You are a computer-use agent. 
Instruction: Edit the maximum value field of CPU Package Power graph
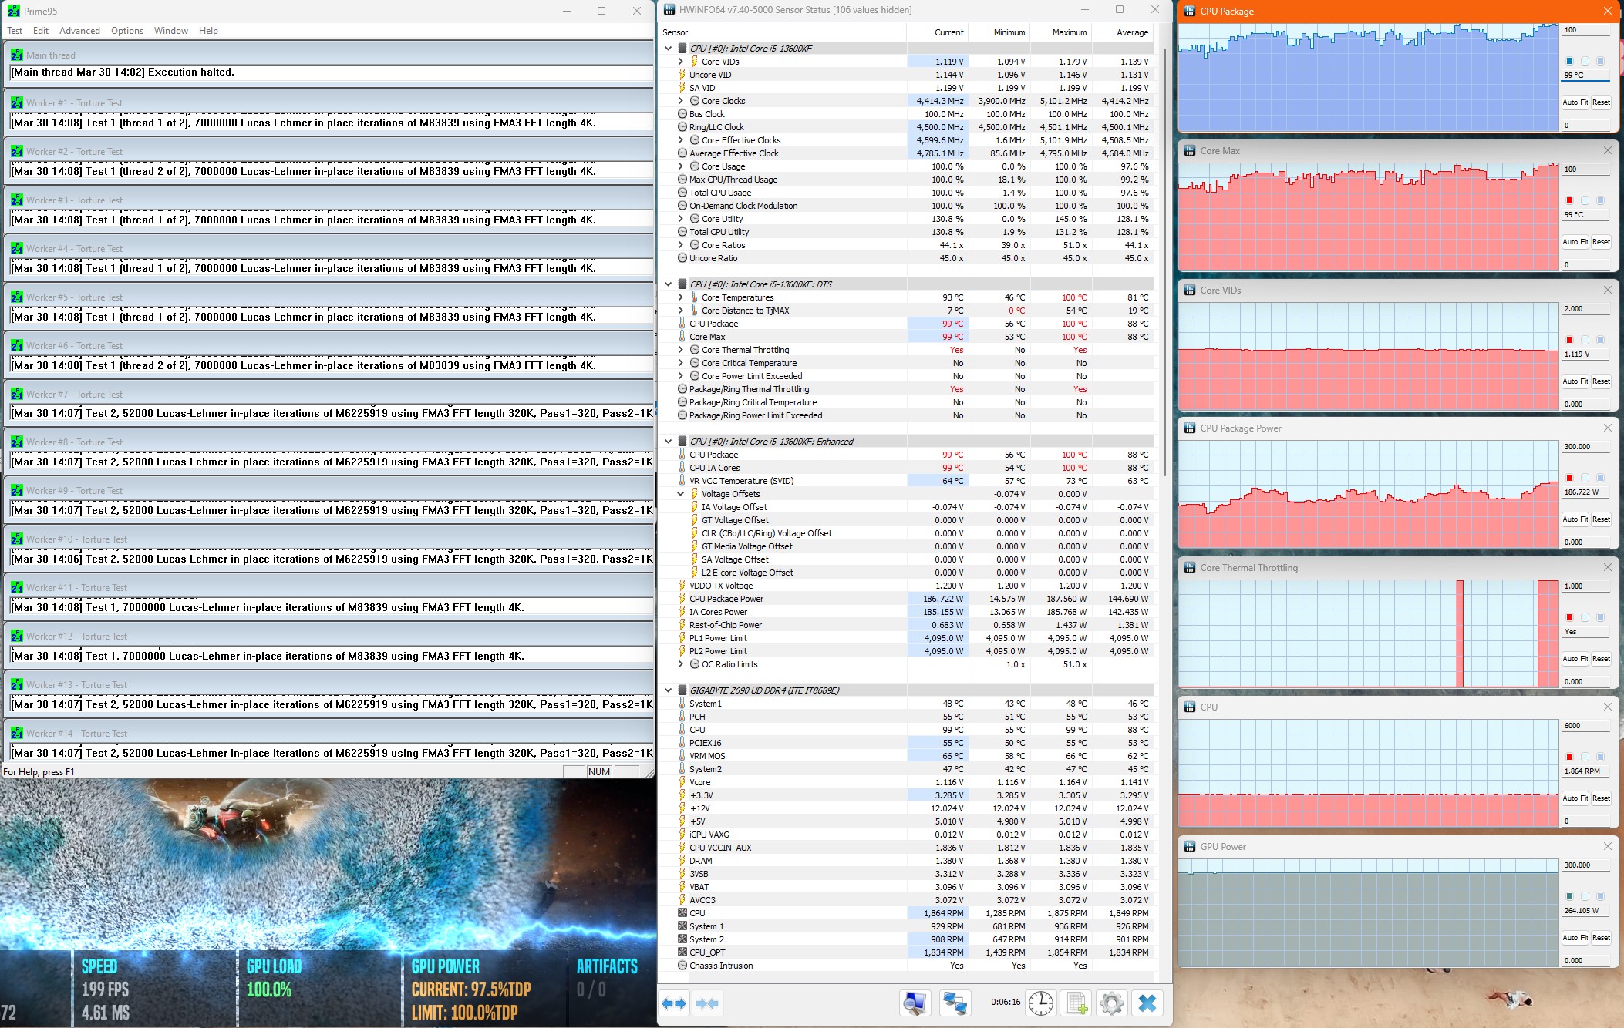click(x=1585, y=447)
